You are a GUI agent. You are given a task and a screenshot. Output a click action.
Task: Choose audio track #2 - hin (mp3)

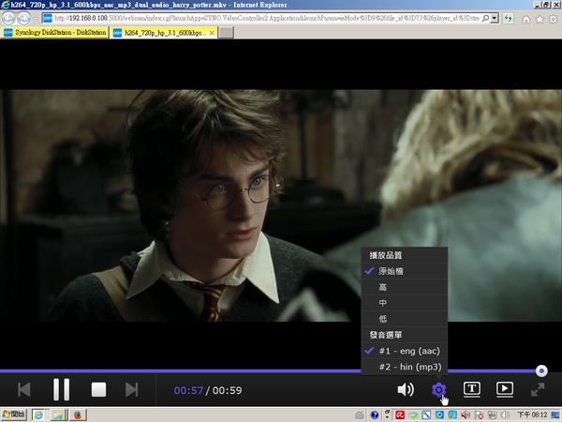pos(405,367)
